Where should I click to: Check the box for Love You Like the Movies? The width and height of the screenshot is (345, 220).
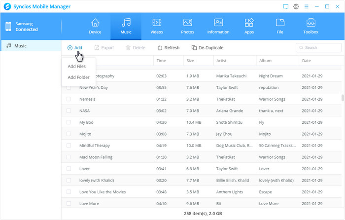pos(69,192)
